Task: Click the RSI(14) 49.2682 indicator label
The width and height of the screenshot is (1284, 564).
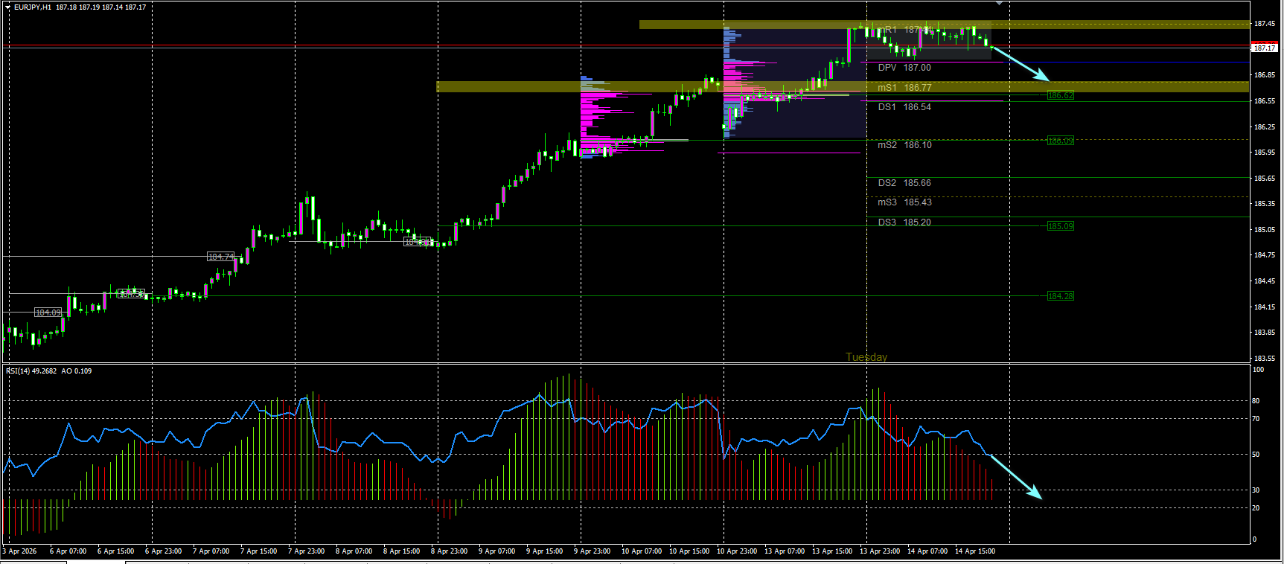Action: pyautogui.click(x=31, y=371)
